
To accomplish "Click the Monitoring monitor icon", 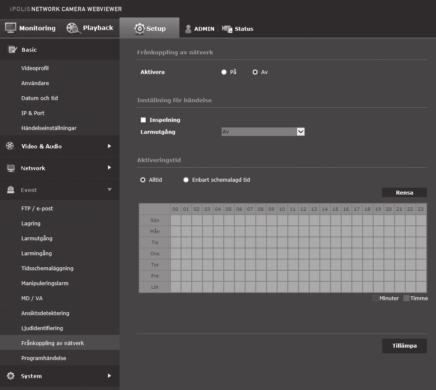I will tap(11, 28).
